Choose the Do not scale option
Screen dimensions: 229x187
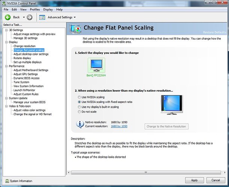coord(79,112)
